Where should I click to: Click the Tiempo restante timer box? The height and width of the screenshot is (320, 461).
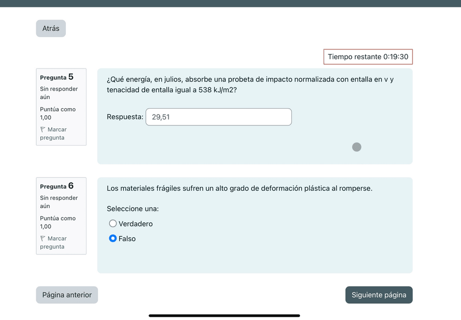click(368, 57)
